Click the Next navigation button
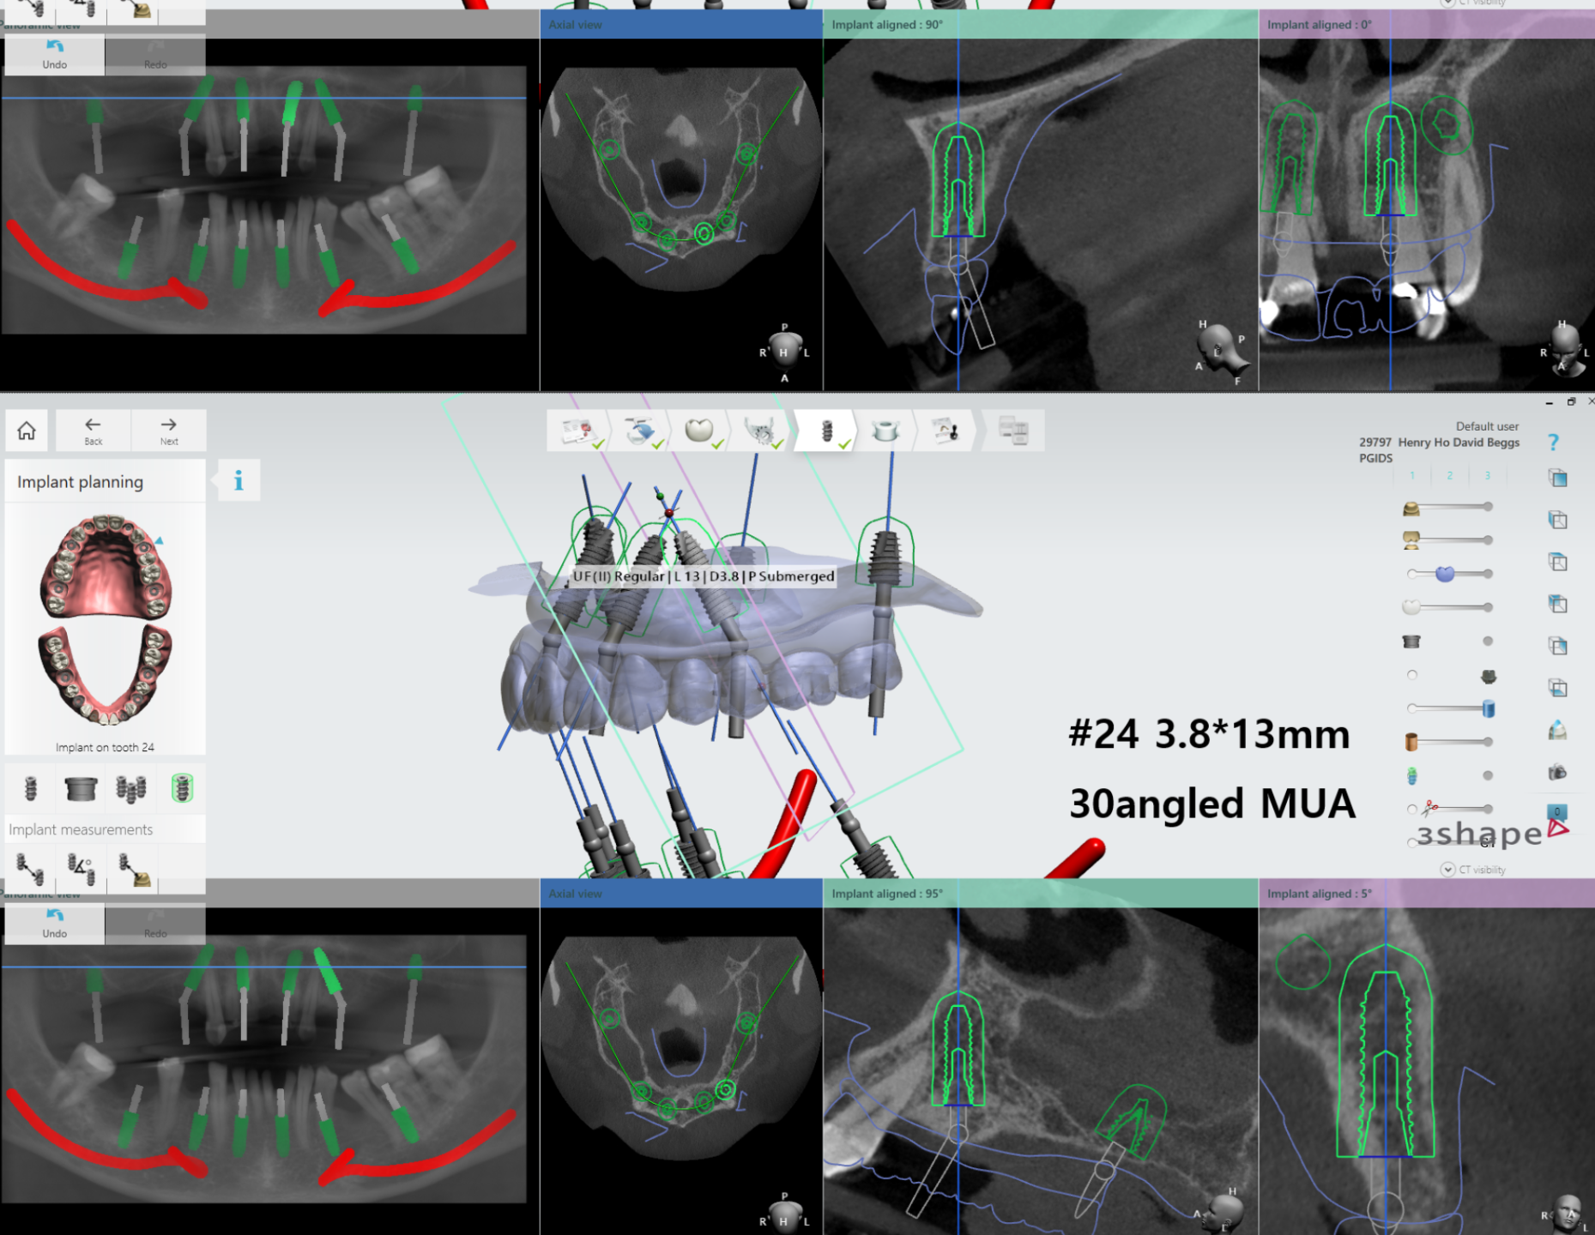Viewport: 1595px width, 1235px height. 169,431
